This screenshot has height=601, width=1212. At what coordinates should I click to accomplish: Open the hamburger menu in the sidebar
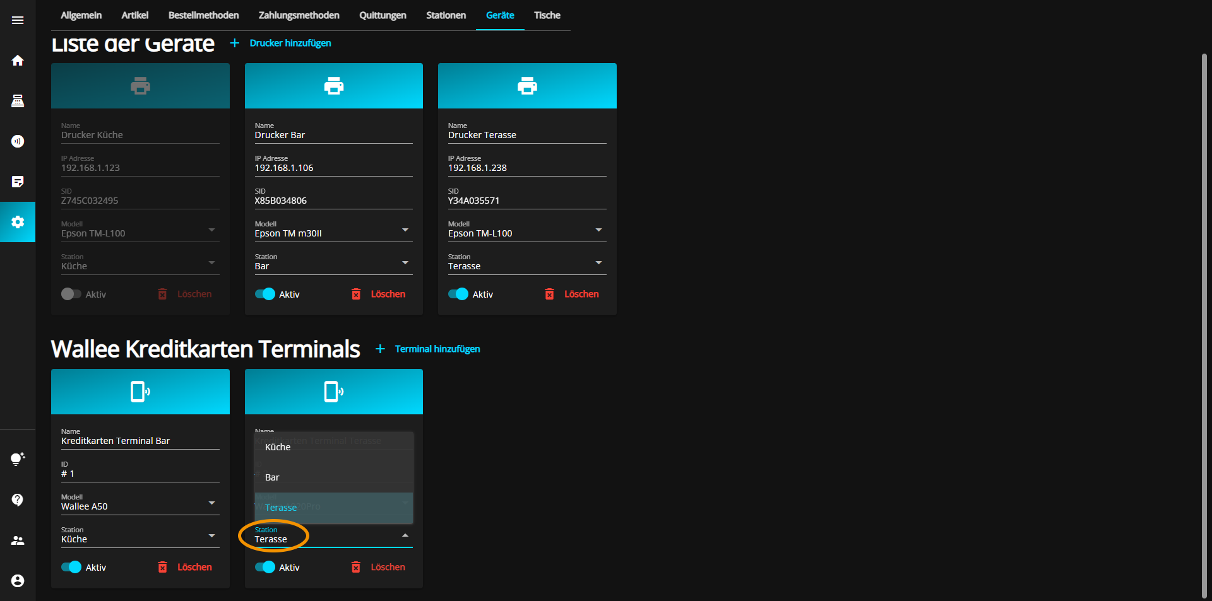point(18,20)
